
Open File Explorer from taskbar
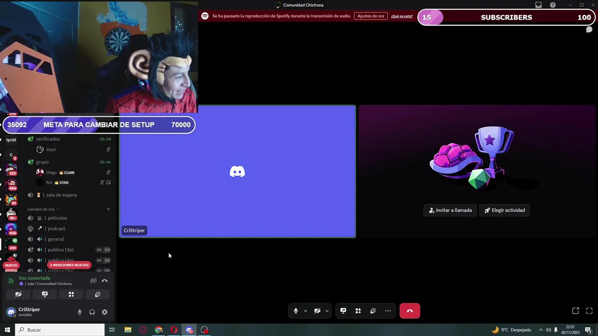coord(128,330)
